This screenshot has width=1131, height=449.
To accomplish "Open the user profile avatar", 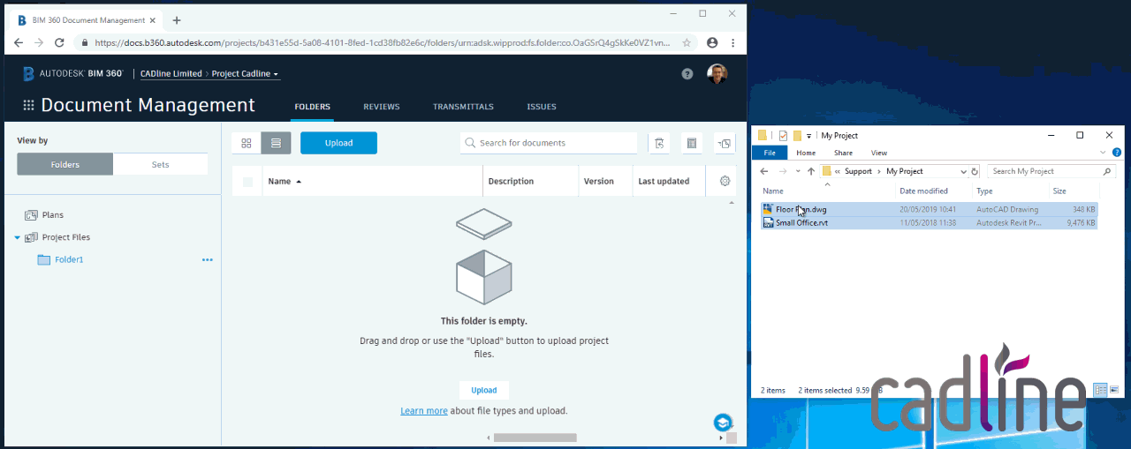I will point(717,74).
